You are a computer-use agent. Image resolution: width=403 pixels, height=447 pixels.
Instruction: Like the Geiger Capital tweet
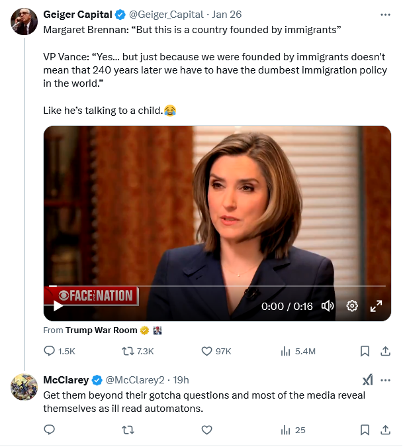[x=206, y=351]
